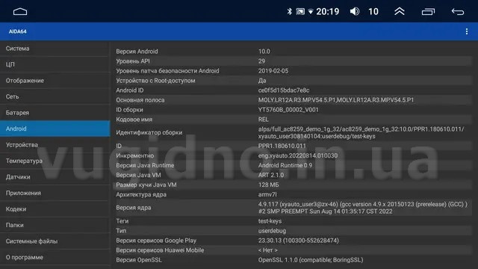Open the AIDA64 three-dot overflow menu

[x=467, y=31]
